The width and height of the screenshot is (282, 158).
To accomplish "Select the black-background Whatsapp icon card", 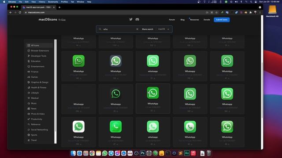I will [x=115, y=99].
